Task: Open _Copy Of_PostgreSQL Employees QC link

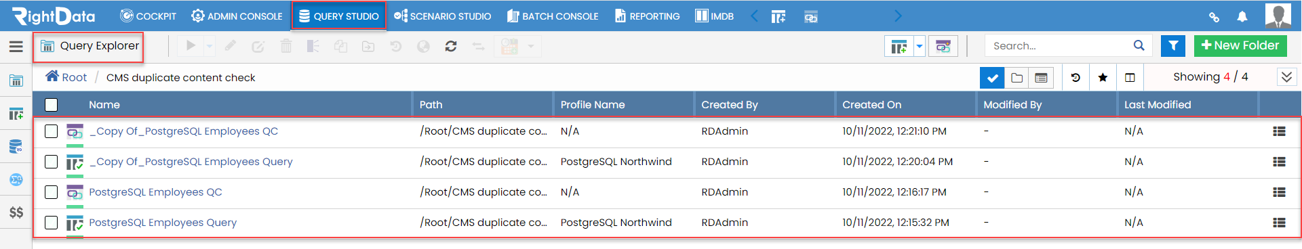Action: point(184,131)
